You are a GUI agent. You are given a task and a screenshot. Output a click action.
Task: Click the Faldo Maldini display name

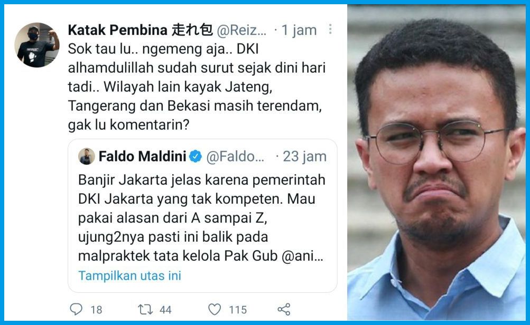coord(142,157)
